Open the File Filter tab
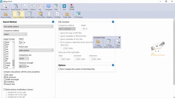 (57, 15)
